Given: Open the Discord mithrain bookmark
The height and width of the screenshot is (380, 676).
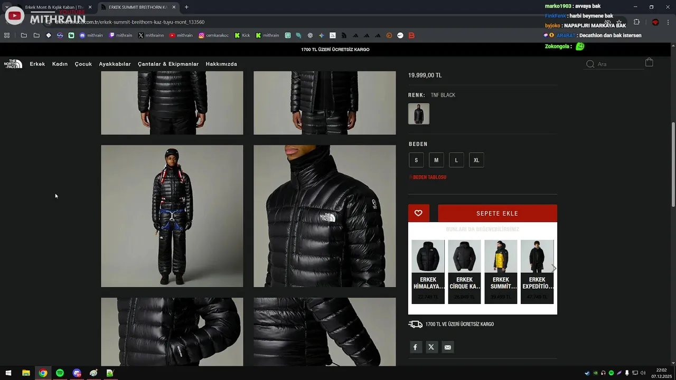Looking at the screenshot, I should (91, 35).
